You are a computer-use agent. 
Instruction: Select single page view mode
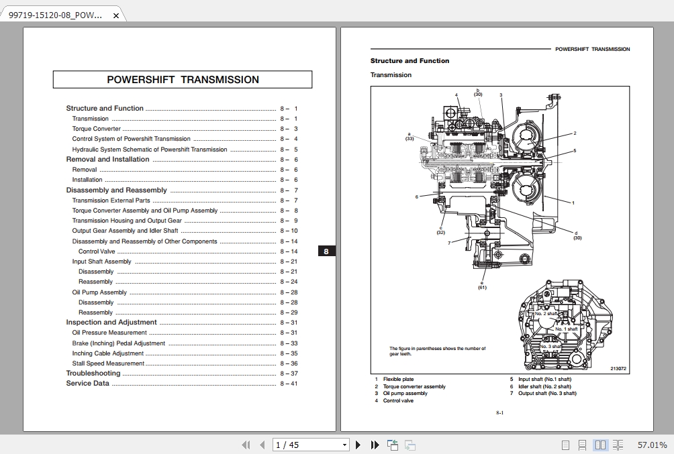(565, 445)
